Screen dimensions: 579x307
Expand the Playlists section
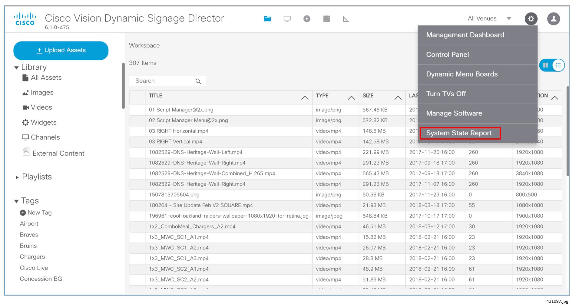(17, 177)
